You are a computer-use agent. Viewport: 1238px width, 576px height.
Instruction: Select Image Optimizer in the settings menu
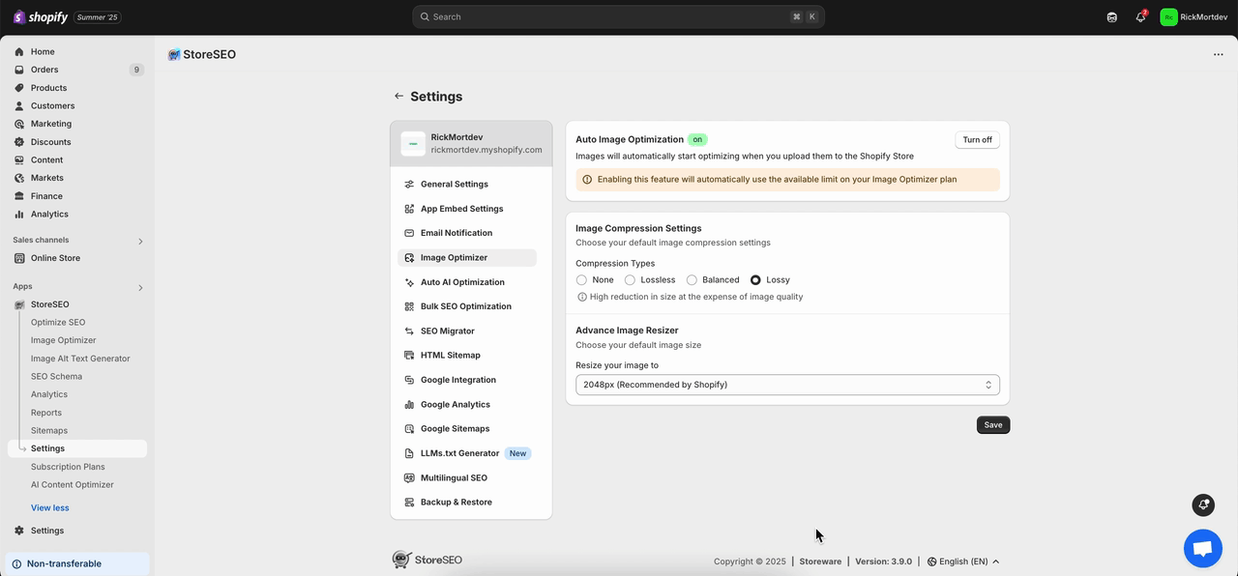point(467,258)
